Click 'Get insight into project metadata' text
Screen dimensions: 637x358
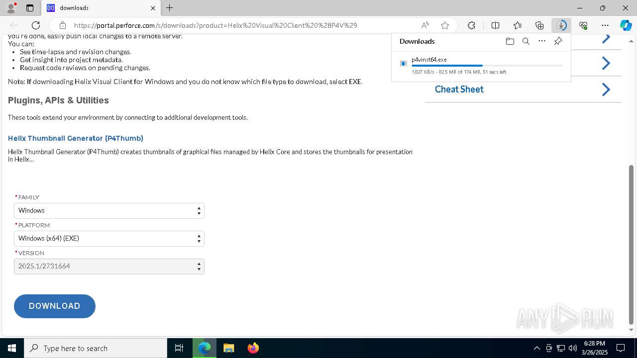tap(71, 60)
